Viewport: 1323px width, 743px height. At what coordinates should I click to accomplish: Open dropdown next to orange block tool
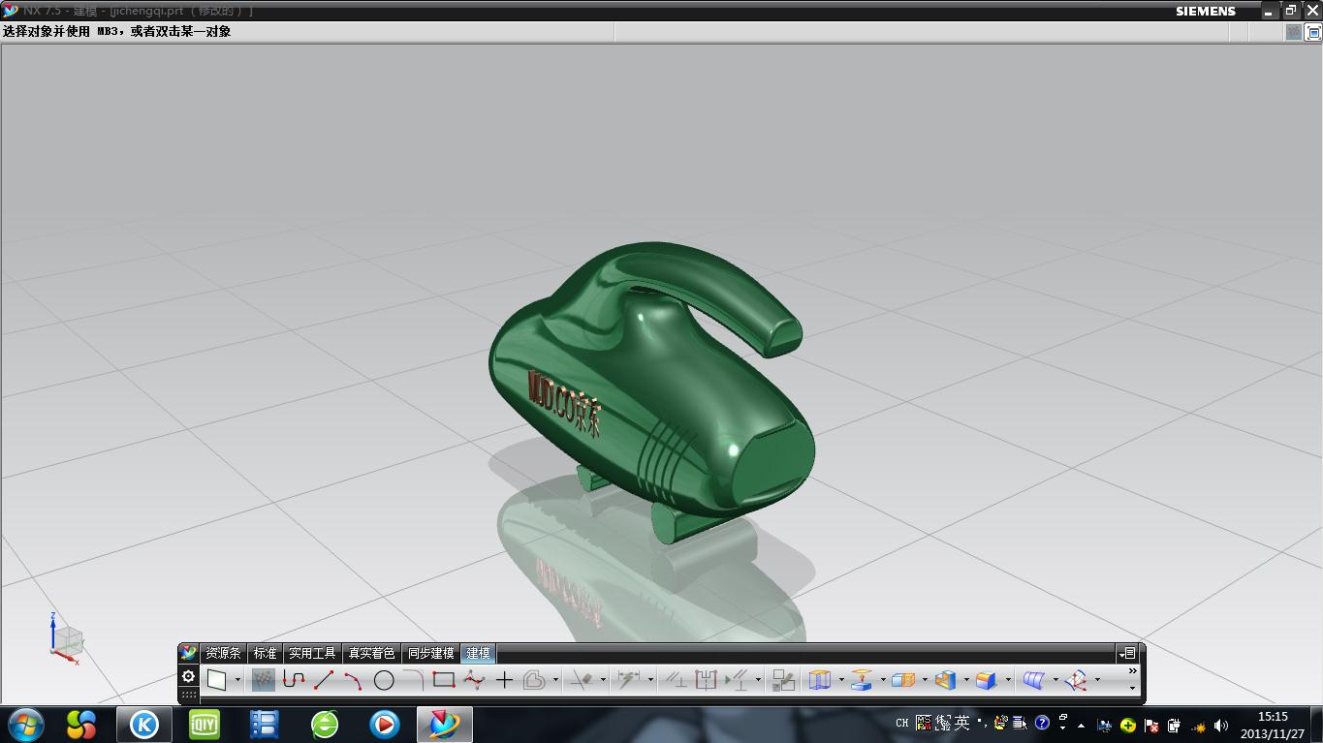click(925, 680)
